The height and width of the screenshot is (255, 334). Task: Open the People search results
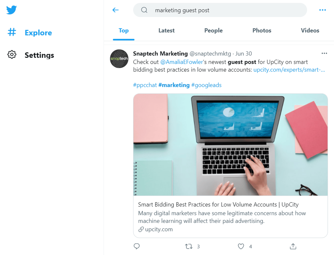(213, 30)
